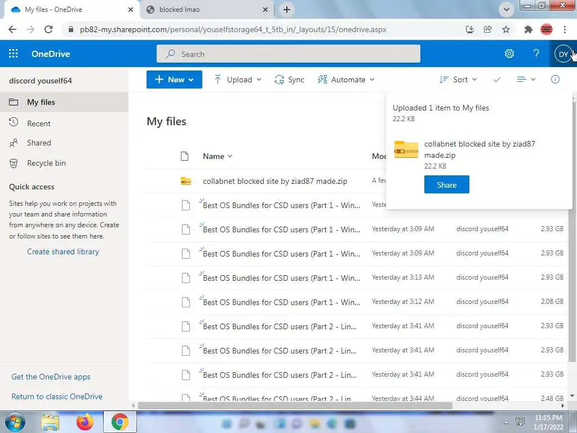577x433 pixels.
Task: Open Best OS Bundles file modified 3:12 AM
Action: [281, 302]
